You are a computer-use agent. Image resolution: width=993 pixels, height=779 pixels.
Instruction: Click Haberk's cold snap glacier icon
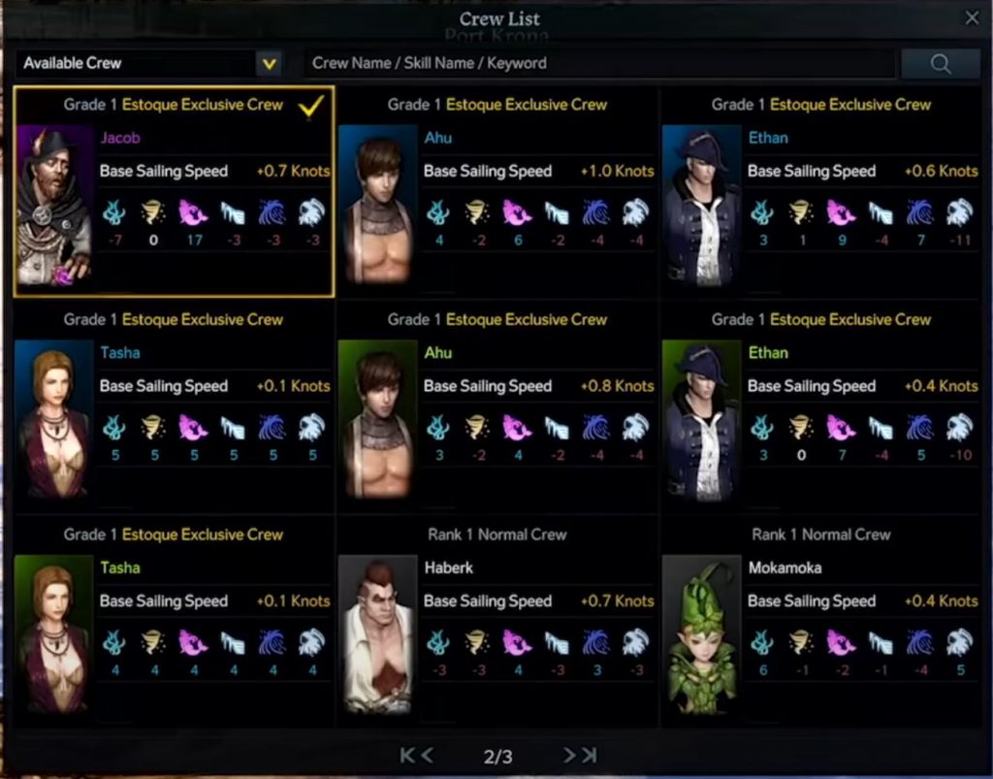(558, 643)
